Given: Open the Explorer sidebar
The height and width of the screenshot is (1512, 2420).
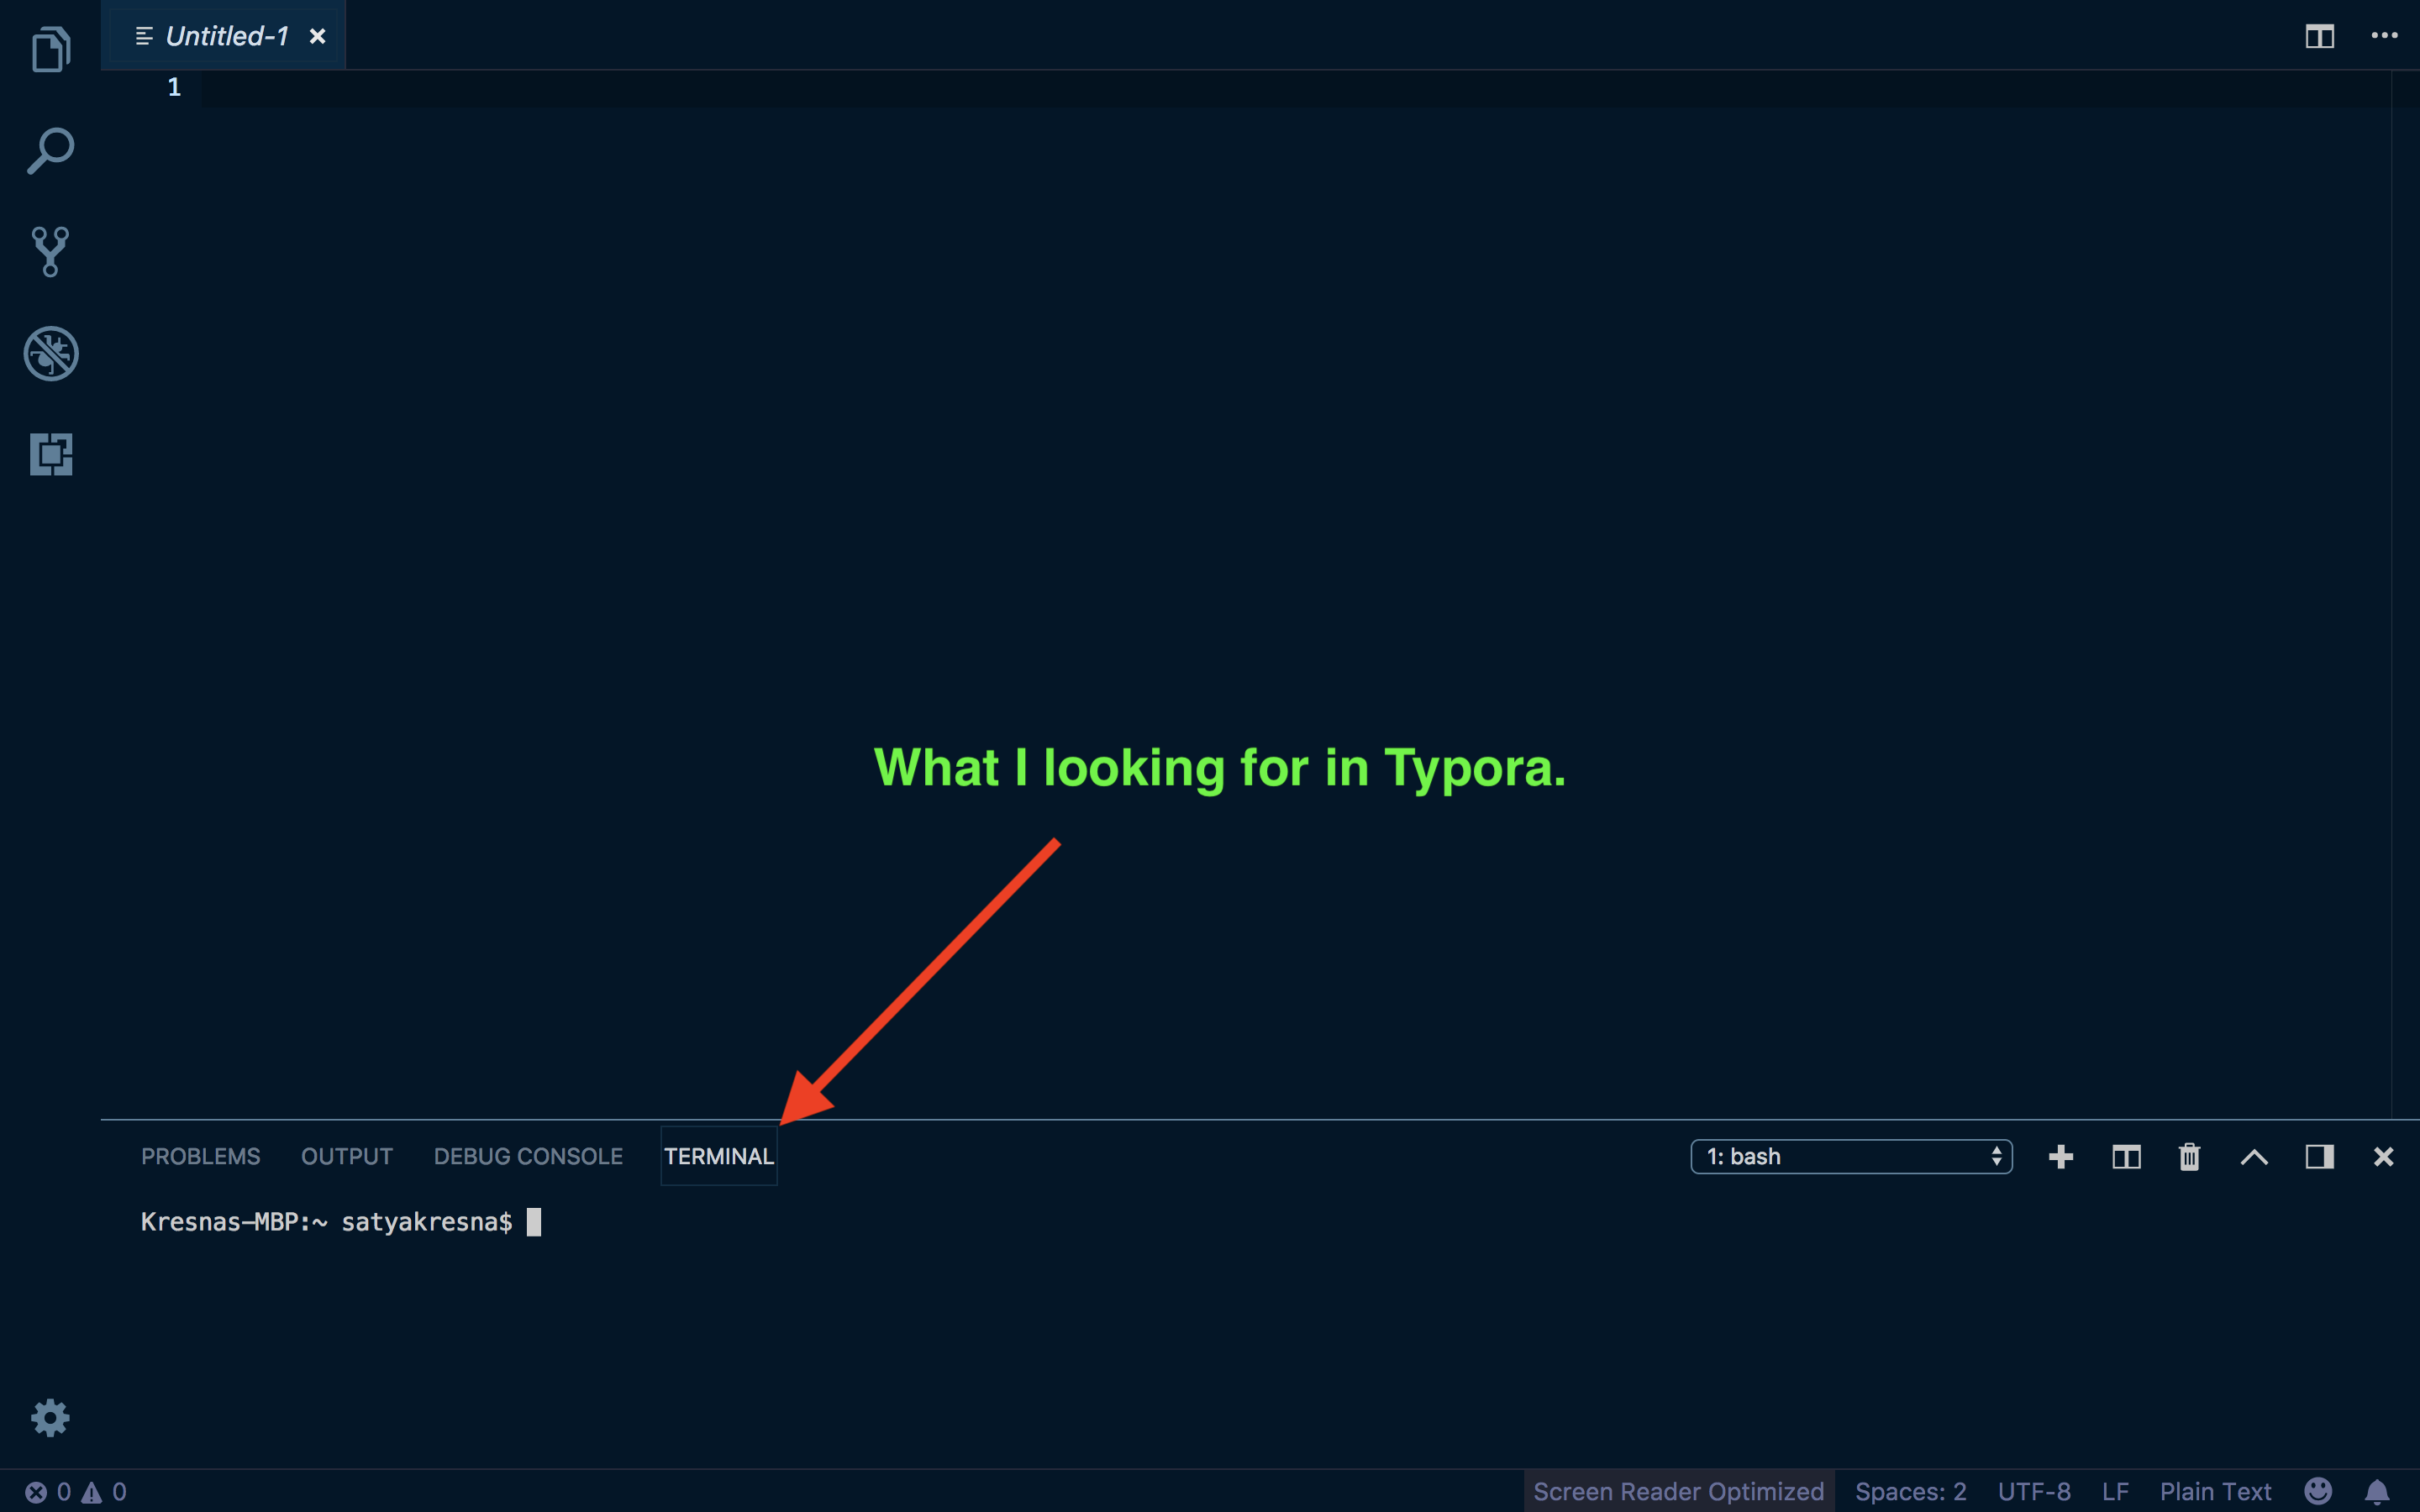Looking at the screenshot, I should click(x=50, y=48).
